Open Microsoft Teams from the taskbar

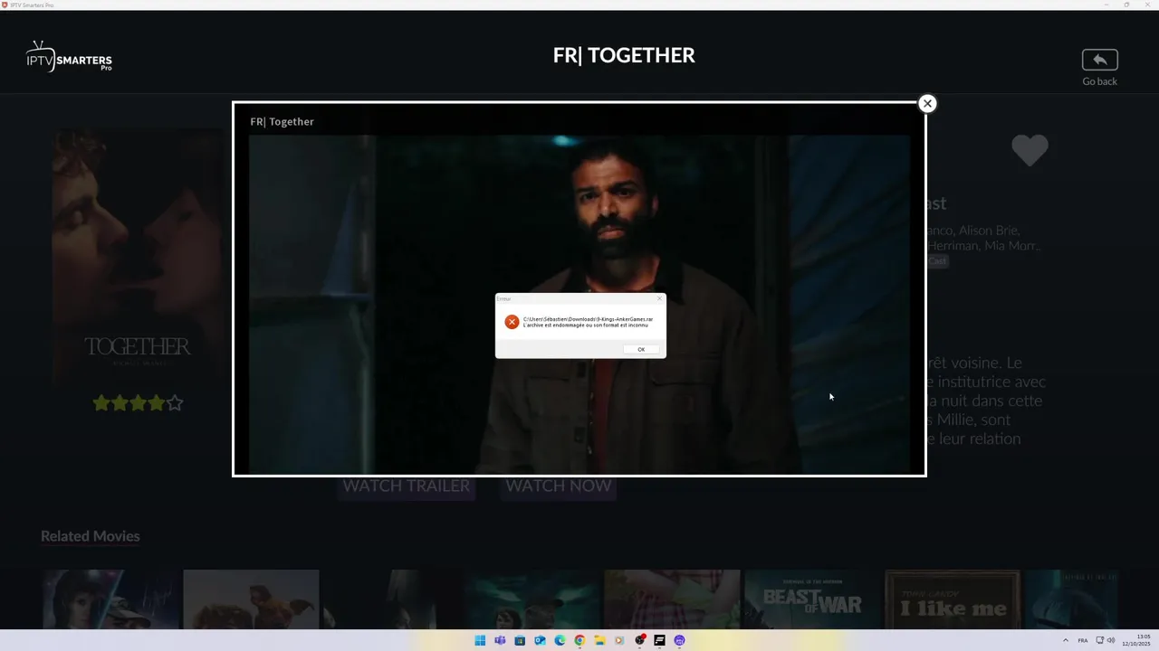tap(500, 640)
